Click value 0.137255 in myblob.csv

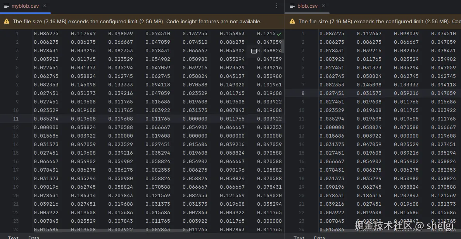pos(195,34)
